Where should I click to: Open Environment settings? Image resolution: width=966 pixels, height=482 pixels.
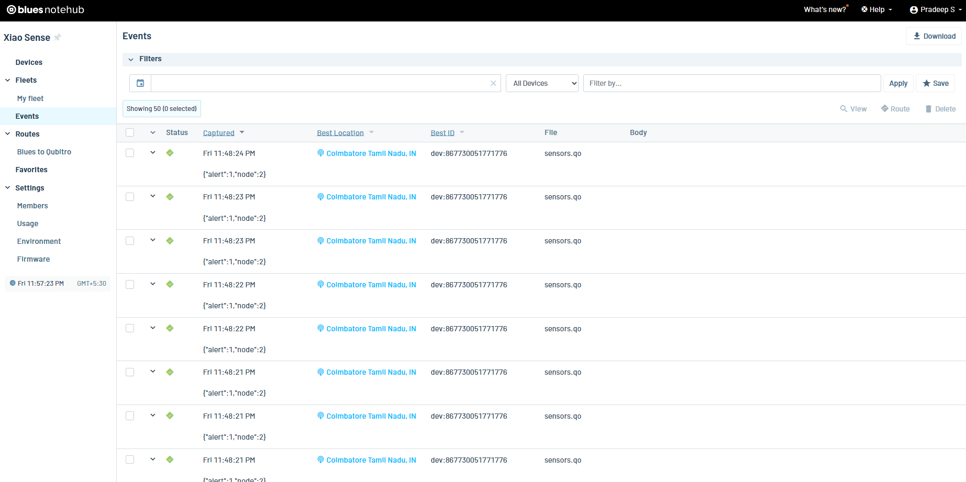tap(39, 241)
